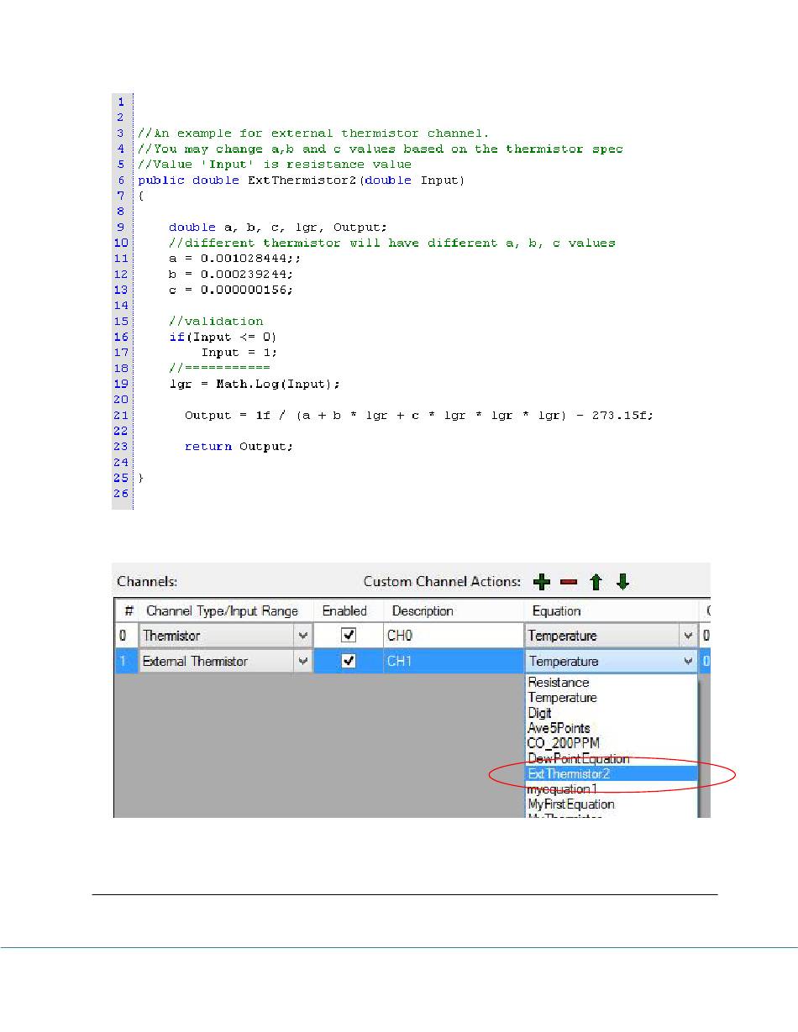798x1032 pixels.
Task: Select ExtThermistor2 in the equation list
Action: pyautogui.click(x=612, y=773)
